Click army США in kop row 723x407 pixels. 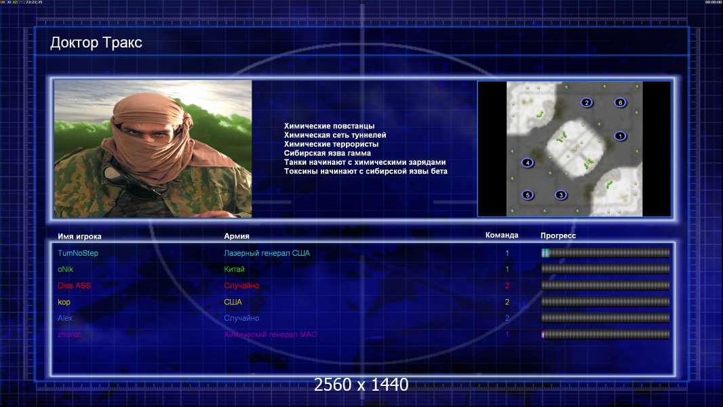click(233, 302)
